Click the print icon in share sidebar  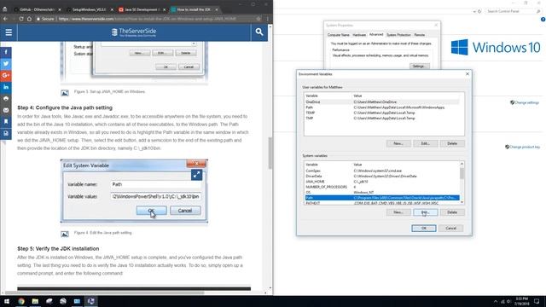6,99
